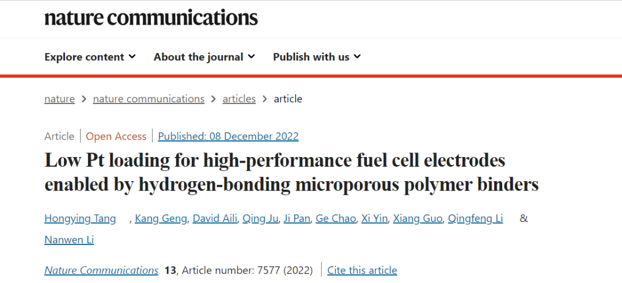622x283 pixels.
Task: Open author Hongying Tang's profile
Action: pos(80,219)
